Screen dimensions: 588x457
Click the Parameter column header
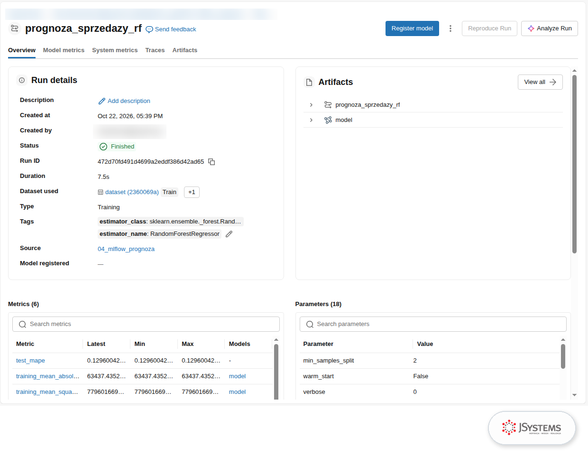click(x=318, y=344)
